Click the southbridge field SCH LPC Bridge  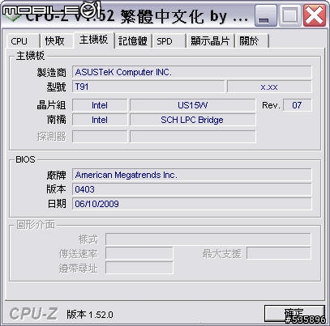(x=192, y=120)
